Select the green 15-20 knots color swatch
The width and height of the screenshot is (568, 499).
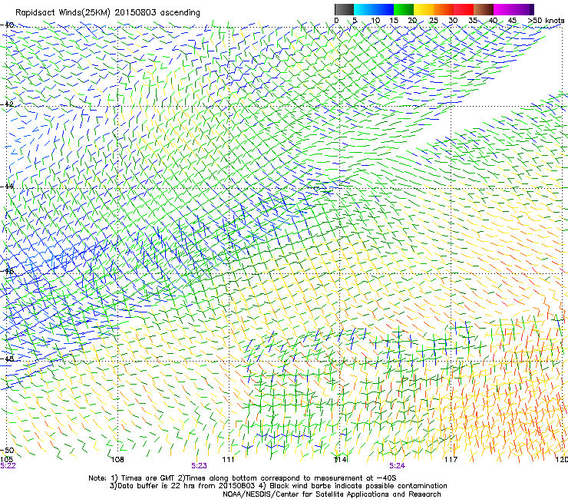[x=404, y=9]
